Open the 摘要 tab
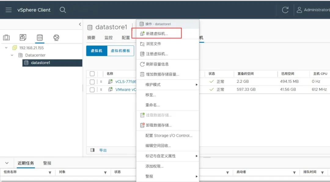Screen dimensions: 330x182 [91, 37]
